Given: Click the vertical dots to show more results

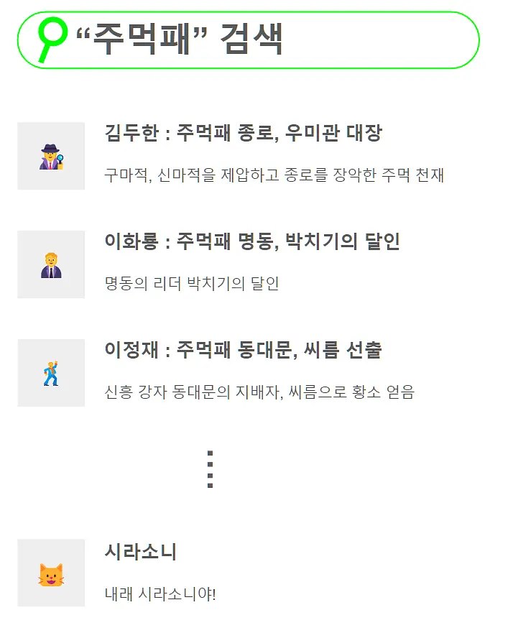Looking at the screenshot, I should coord(210,469).
